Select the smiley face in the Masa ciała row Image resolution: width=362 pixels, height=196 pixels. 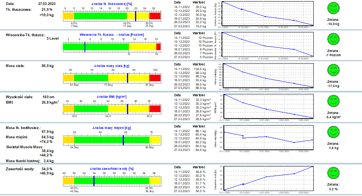333,70
